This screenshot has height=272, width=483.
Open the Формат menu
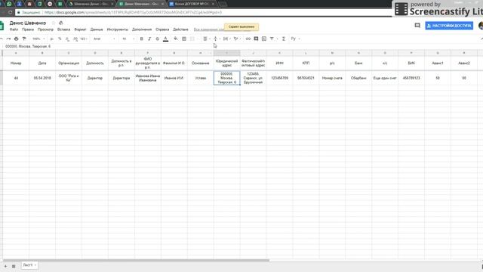click(81, 29)
